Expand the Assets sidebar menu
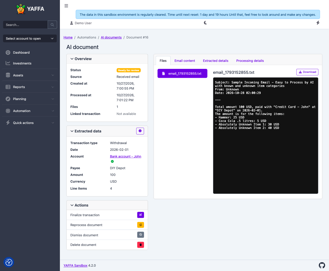This screenshot has width=329, height=271. (30, 75)
